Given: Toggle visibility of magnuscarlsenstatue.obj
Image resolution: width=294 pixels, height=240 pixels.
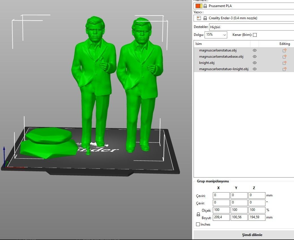Looking at the screenshot, I should [x=254, y=50].
